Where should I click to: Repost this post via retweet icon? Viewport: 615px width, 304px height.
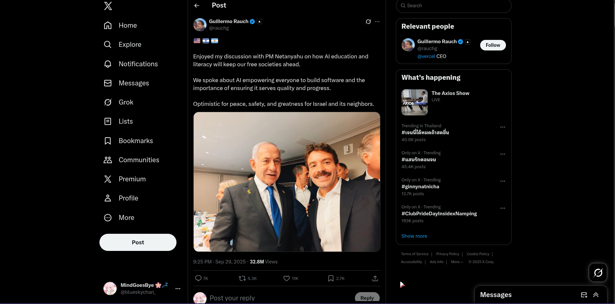pos(242,278)
